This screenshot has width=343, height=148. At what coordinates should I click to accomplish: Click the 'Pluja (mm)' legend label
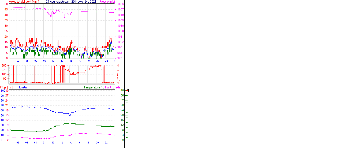pyautogui.click(x=7, y=87)
